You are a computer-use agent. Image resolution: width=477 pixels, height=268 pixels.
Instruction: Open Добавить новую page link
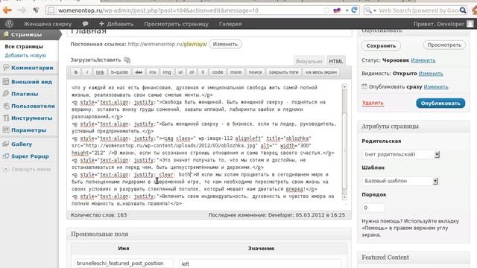(x=25, y=55)
